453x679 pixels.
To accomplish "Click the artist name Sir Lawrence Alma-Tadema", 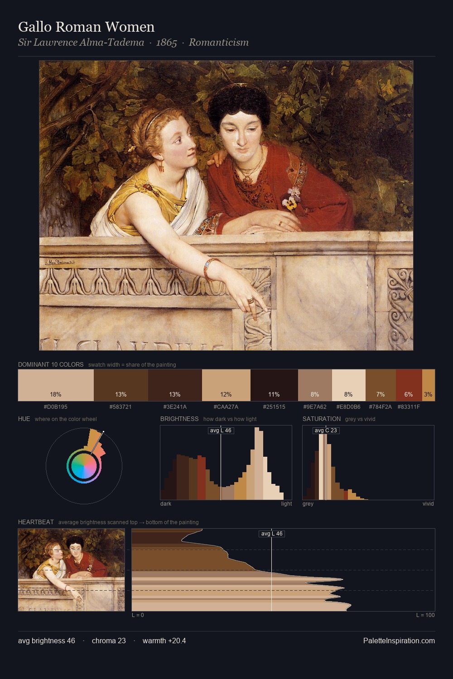I will point(81,43).
